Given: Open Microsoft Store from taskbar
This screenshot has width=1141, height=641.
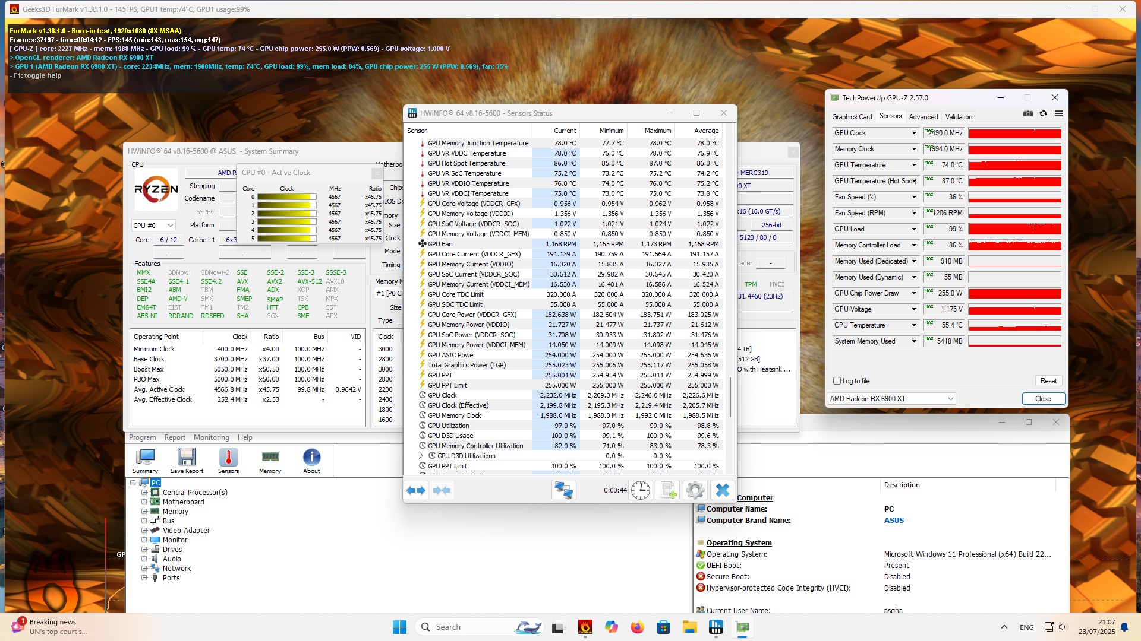Looking at the screenshot, I should point(664,627).
